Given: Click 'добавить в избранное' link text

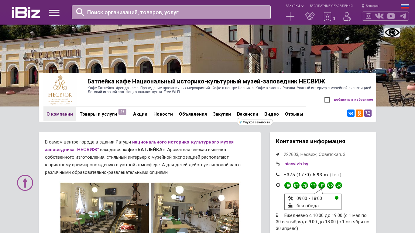Looking at the screenshot, I should pos(353,100).
